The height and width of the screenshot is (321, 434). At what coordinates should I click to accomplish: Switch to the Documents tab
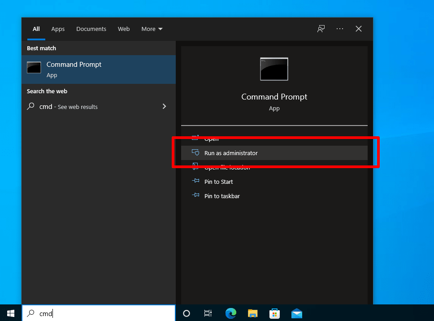coord(91,29)
